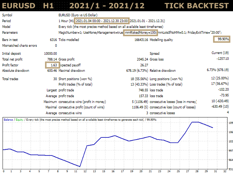233x174 pixels.
Task: Select the maximum consecutive wins value 5 (1106.49)
Action: [x=140, y=102]
